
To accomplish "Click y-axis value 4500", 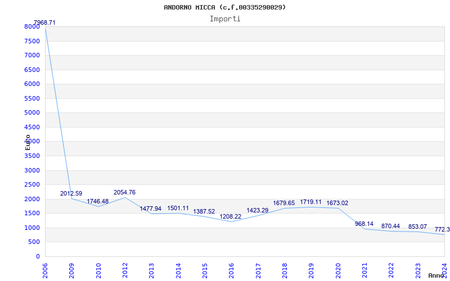I will tap(32, 127).
